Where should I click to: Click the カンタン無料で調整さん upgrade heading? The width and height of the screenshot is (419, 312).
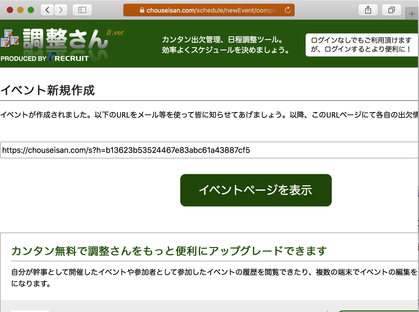pos(169,251)
